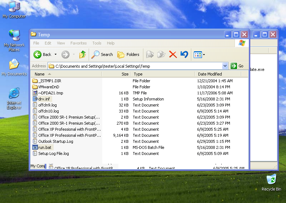
Task: Click the Views toolbar icon
Action: click(198, 54)
